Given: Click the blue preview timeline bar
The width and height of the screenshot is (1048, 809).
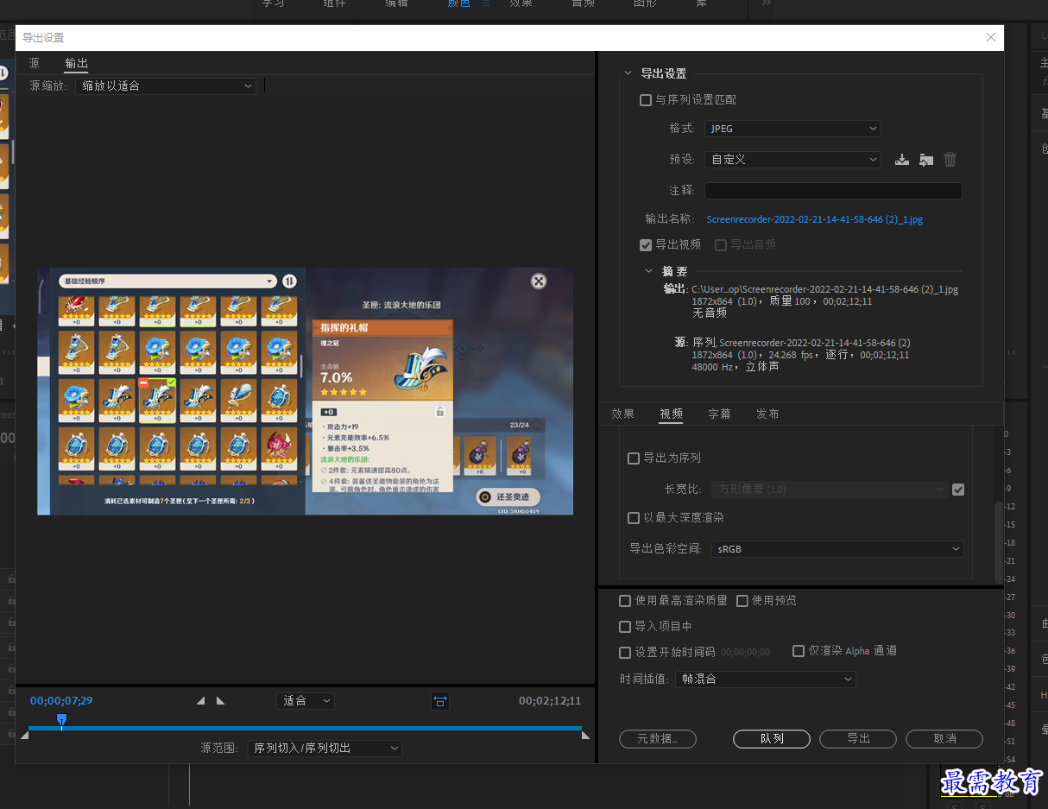Looking at the screenshot, I should pyautogui.click(x=305, y=729).
